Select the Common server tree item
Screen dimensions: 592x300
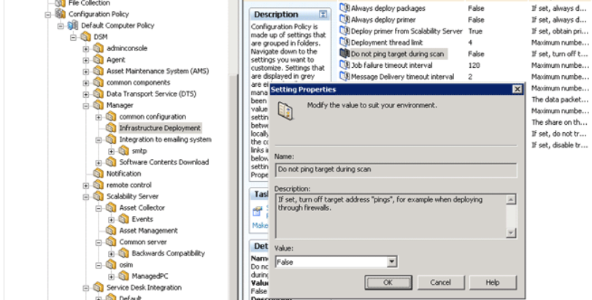[143, 242]
